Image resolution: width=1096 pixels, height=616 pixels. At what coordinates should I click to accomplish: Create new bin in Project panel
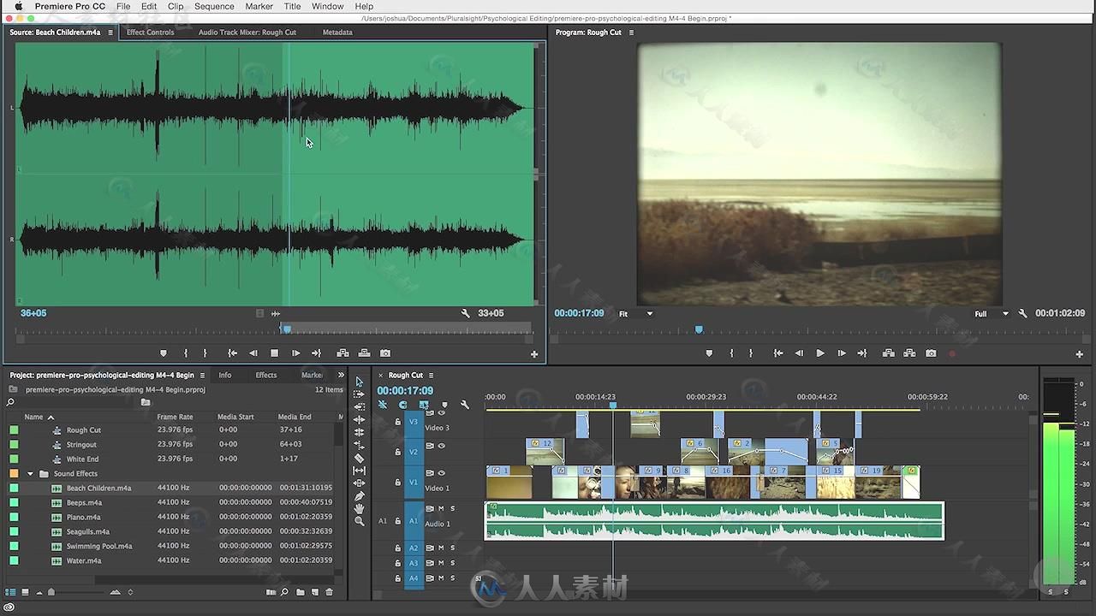coord(300,592)
